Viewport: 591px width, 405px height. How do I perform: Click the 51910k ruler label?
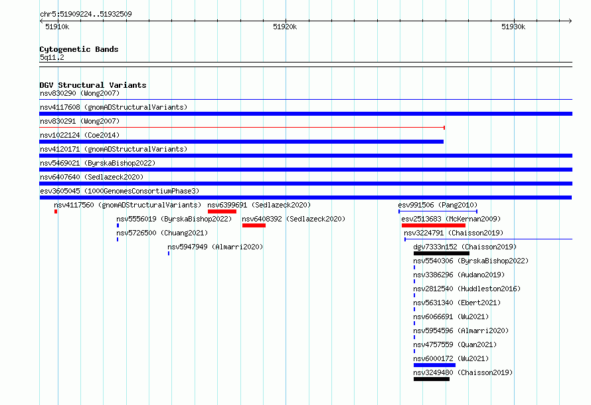click(x=57, y=27)
